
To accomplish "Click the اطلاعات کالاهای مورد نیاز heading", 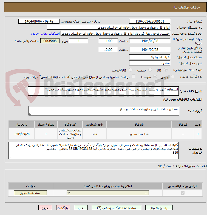I will [183, 100].
